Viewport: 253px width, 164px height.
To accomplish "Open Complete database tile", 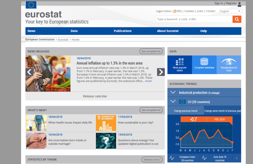I will tap(204, 65).
